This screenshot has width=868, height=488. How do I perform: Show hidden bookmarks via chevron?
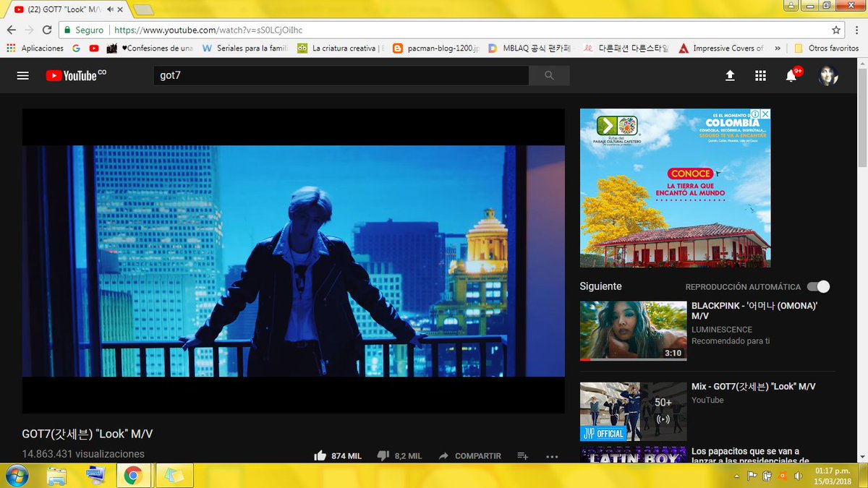coord(778,48)
